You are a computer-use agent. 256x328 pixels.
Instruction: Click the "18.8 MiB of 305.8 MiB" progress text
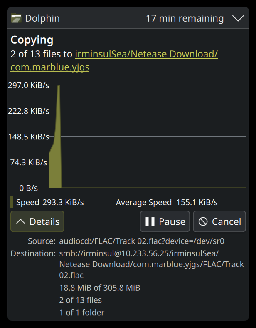[x=100, y=288]
